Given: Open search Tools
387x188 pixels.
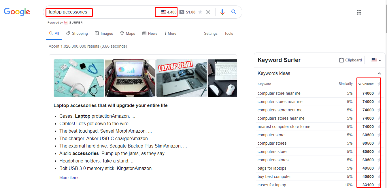Looking at the screenshot, I should (229, 33).
